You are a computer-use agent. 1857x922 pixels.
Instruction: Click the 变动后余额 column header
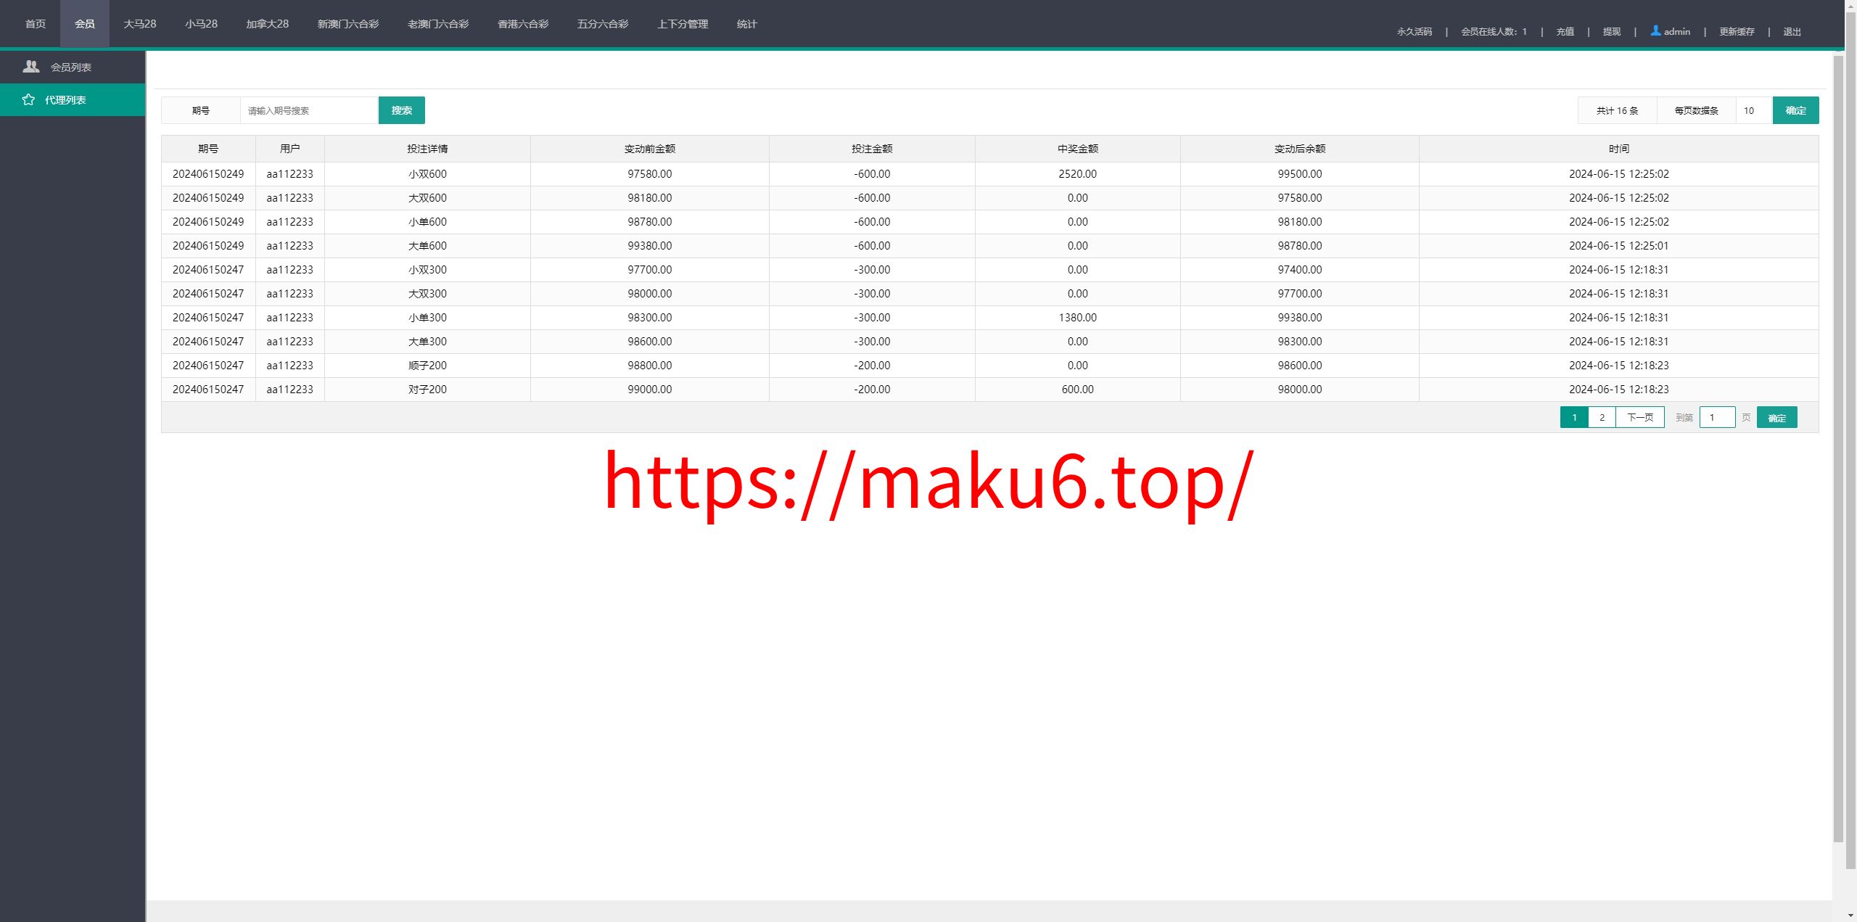[x=1299, y=149]
